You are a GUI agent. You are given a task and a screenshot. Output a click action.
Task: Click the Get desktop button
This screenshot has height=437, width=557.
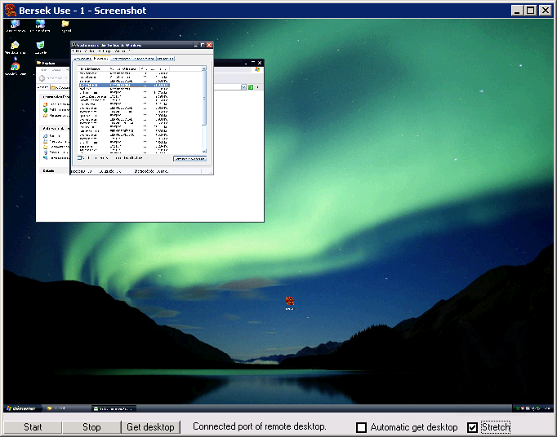point(151,427)
